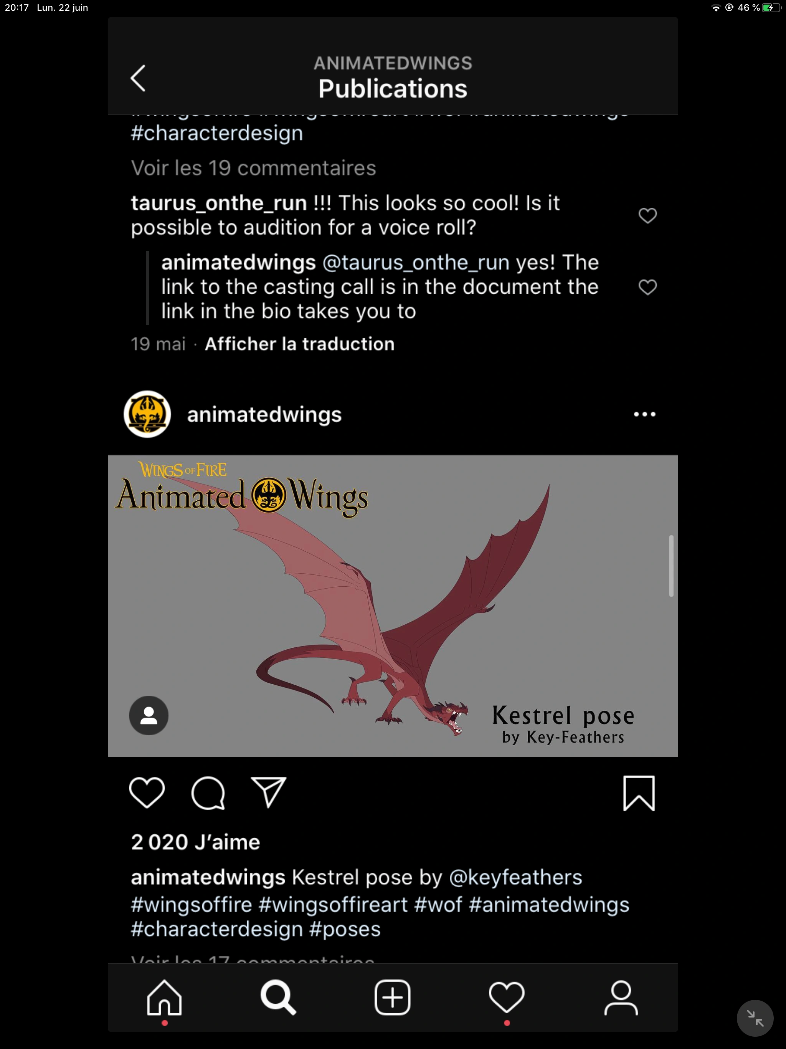Tap the collapse arrows button in corner
This screenshot has width=786, height=1049.
[x=755, y=1018]
